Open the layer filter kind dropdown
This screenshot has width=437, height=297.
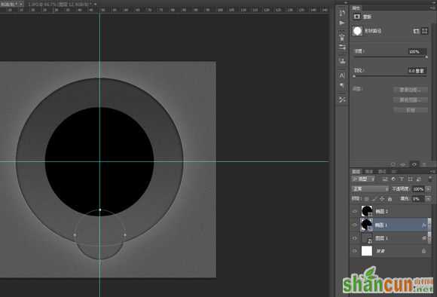[x=363, y=179]
